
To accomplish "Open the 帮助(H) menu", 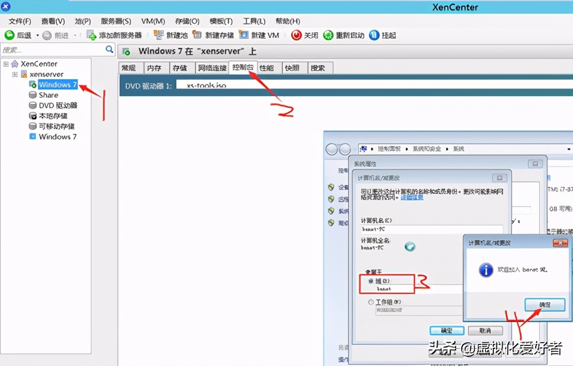I will (x=288, y=21).
